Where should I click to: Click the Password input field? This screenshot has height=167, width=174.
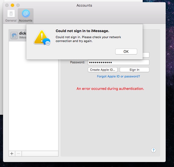[119, 62]
